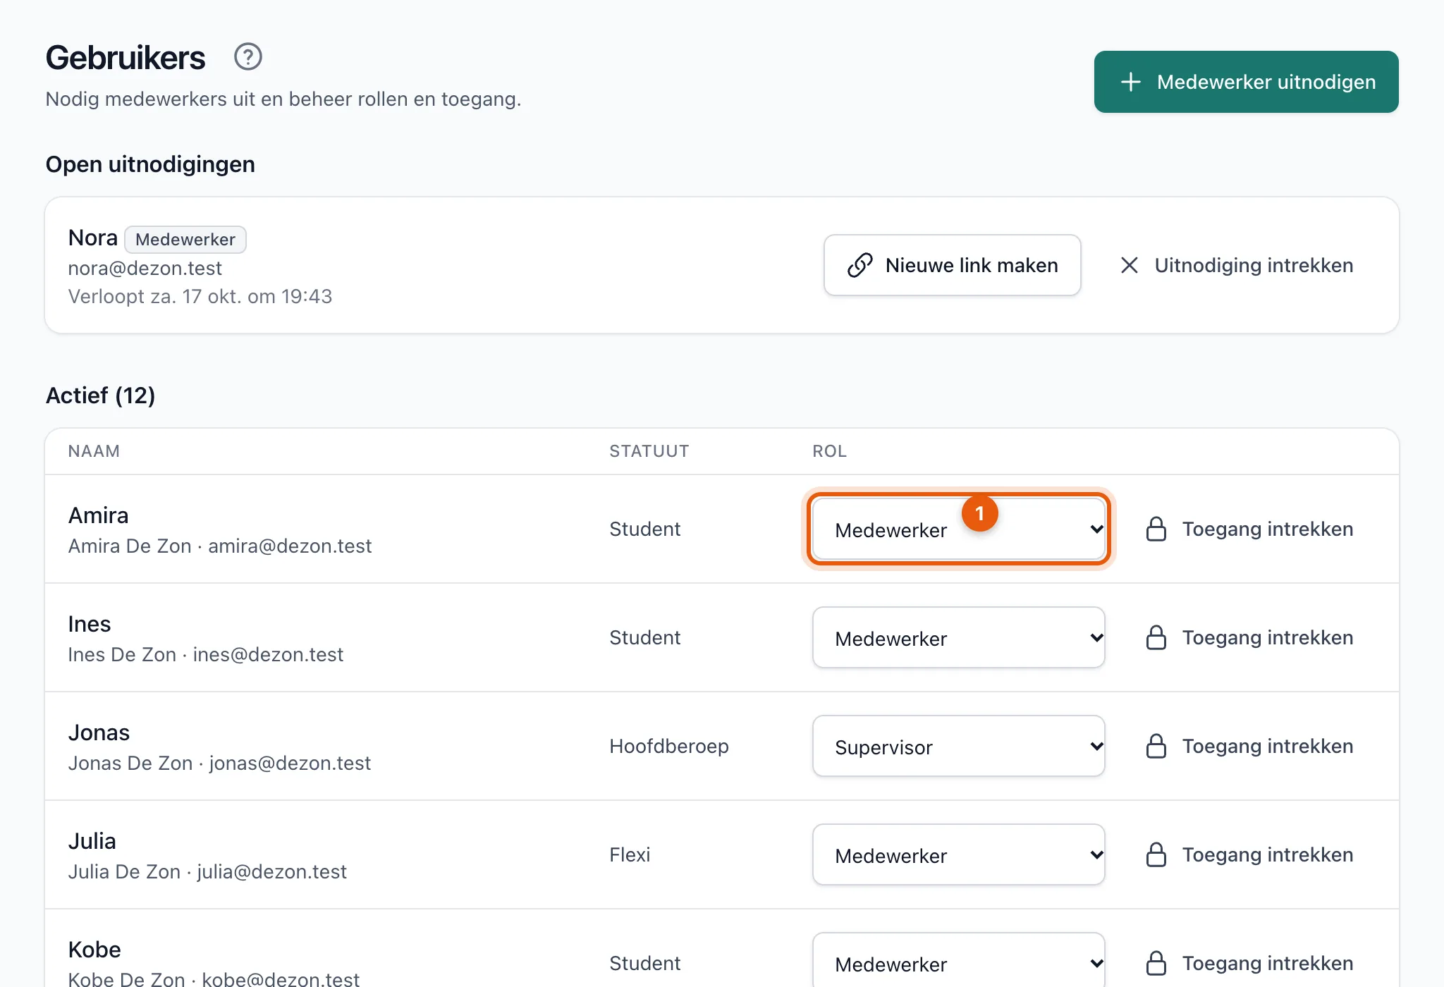Click the link icon on Nieuwe link maken
The width and height of the screenshot is (1444, 987).
tap(860, 265)
